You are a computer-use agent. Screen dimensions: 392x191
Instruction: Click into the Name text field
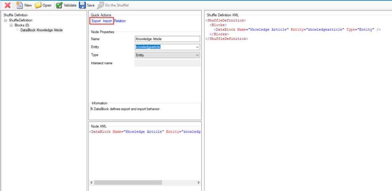tap(167, 39)
